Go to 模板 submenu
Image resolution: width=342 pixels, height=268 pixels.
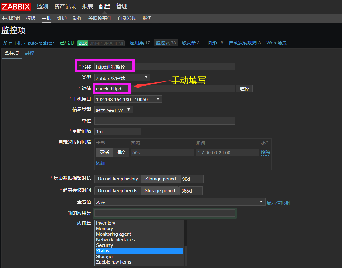coord(30,18)
